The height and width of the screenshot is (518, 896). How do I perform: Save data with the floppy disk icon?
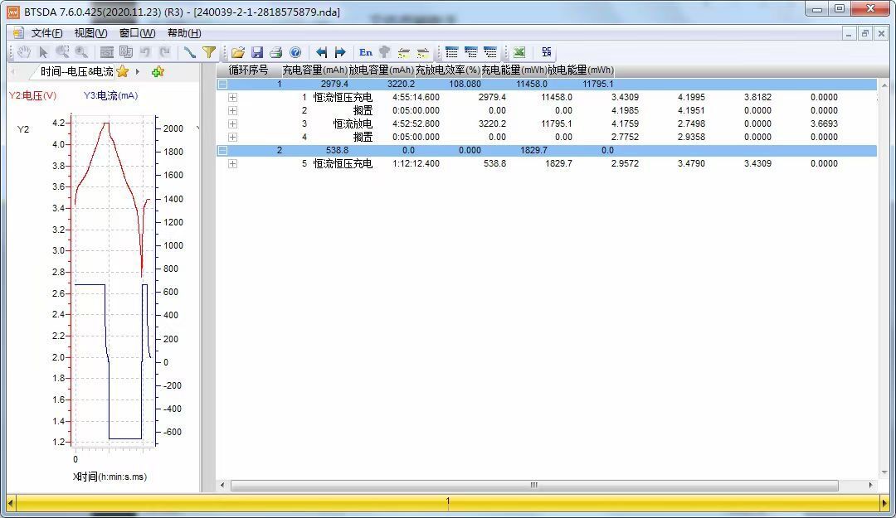click(x=257, y=52)
